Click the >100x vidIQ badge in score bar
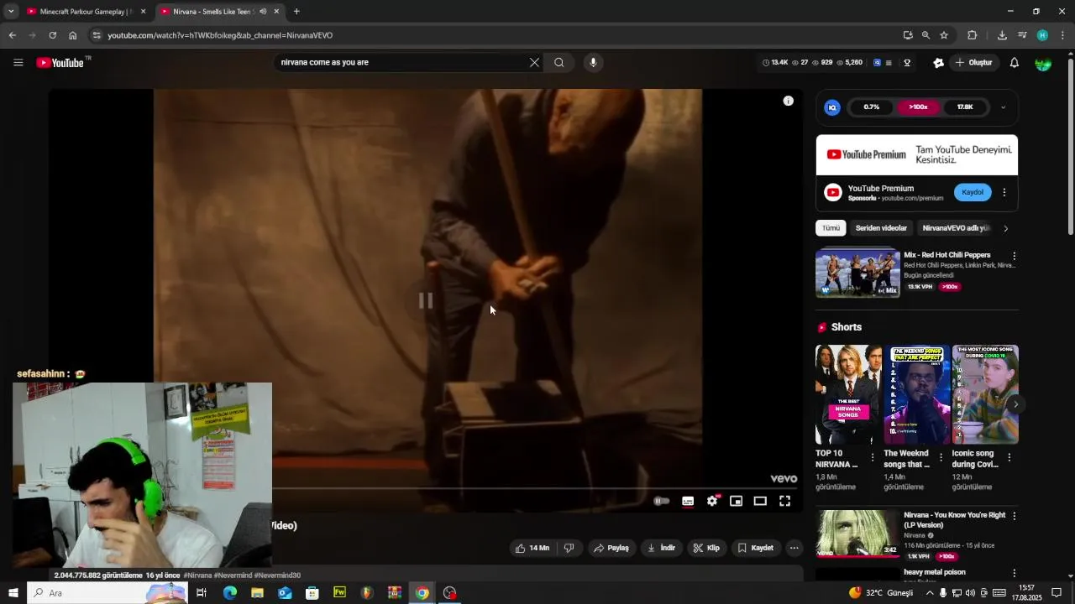 pyautogui.click(x=918, y=107)
